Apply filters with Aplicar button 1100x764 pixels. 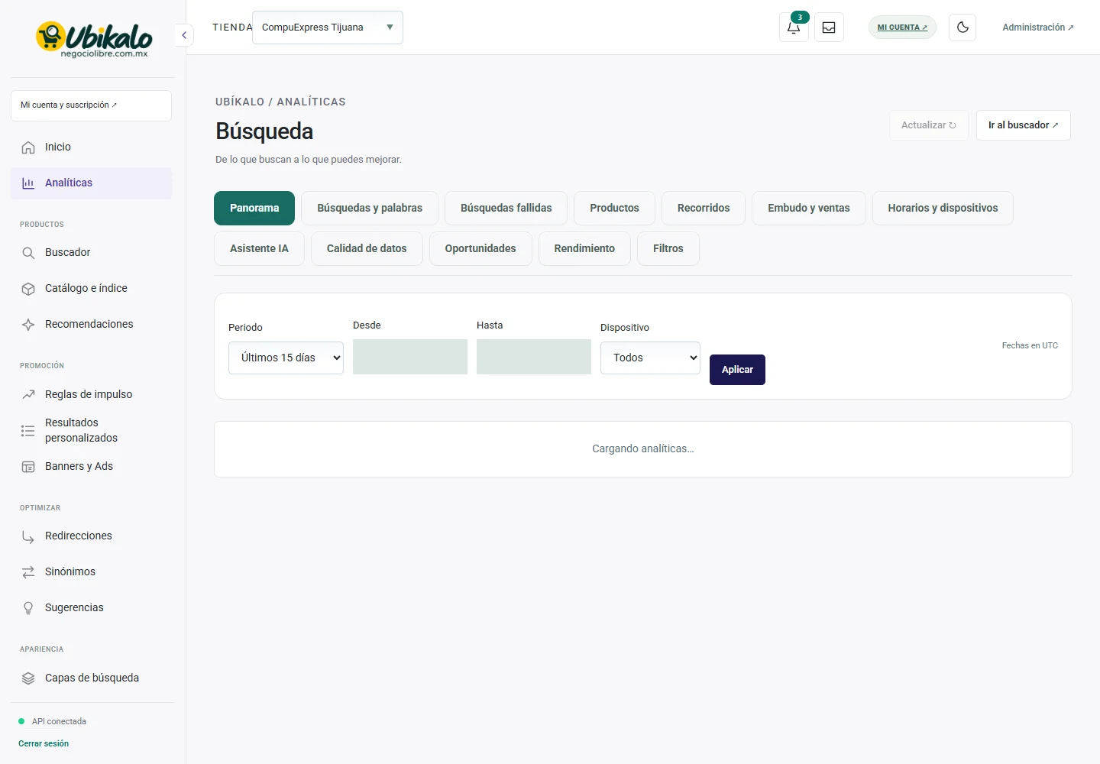pyautogui.click(x=737, y=370)
